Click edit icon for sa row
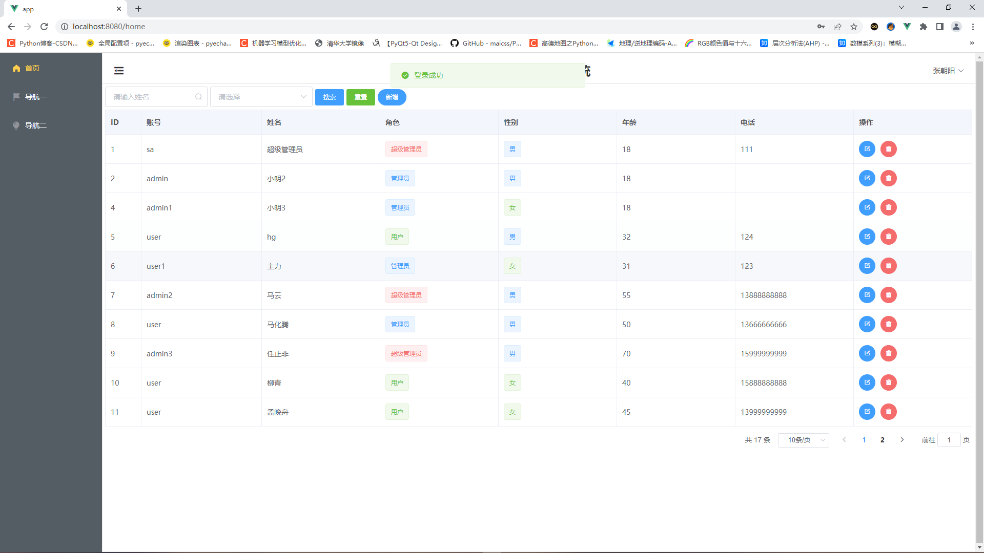This screenshot has height=553, width=984. pos(867,149)
